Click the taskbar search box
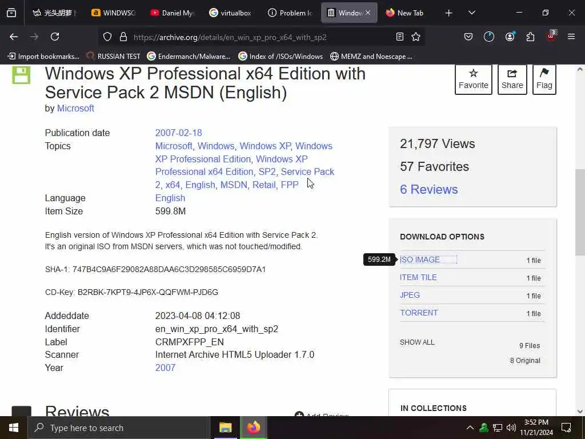Screen dimensions: 585x439 click(x=119, y=428)
